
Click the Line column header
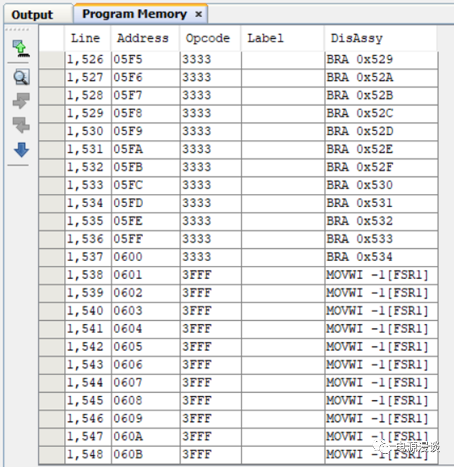click(86, 38)
